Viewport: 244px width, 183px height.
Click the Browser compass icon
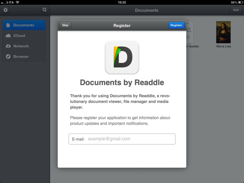(x=8, y=57)
